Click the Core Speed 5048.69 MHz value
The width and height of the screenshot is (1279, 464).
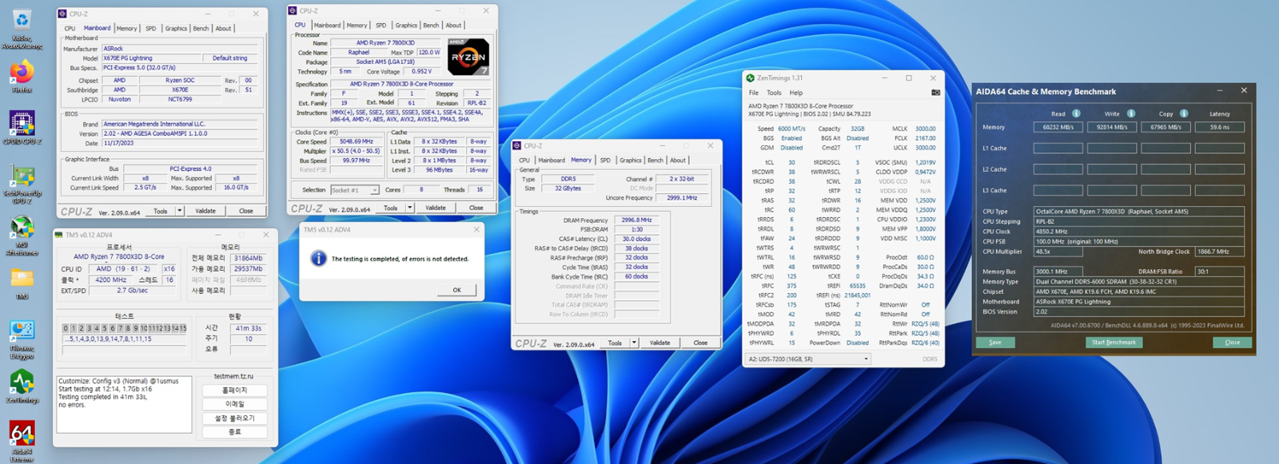(x=357, y=141)
